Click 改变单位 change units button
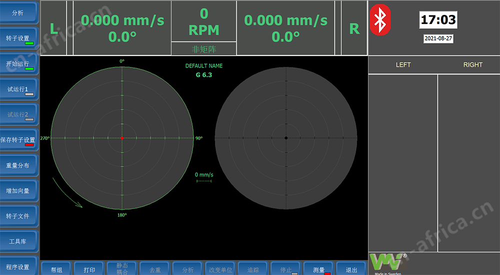The image size is (500, 275). [x=220, y=268]
